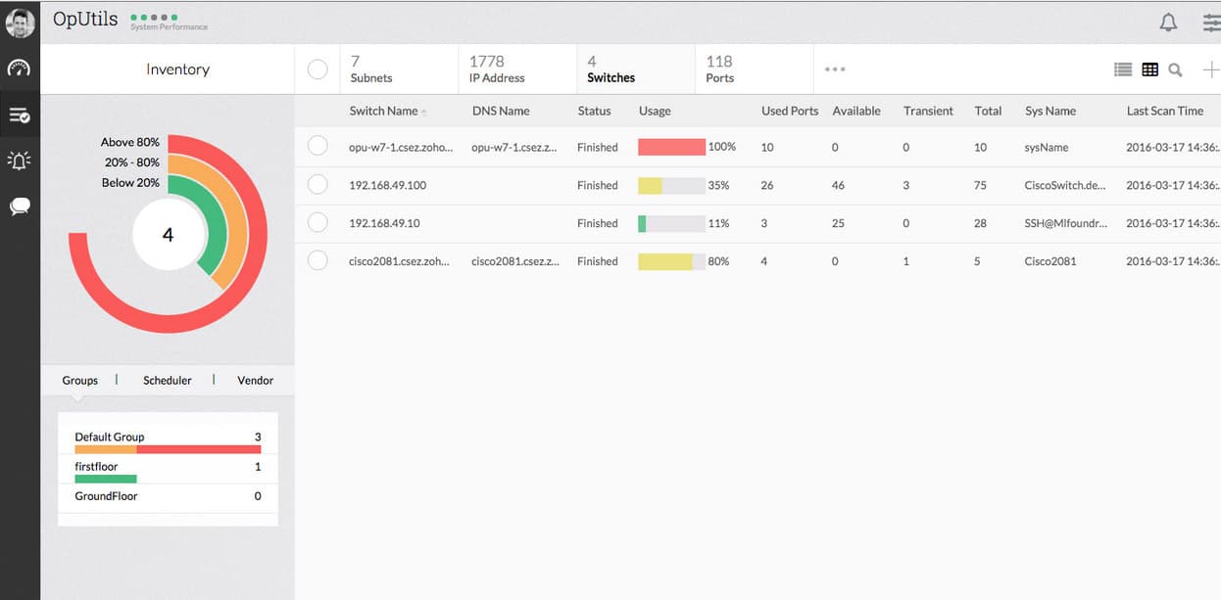This screenshot has width=1221, height=600.
Task: Open the settings sliders menu top right
Action: pos(1210,23)
